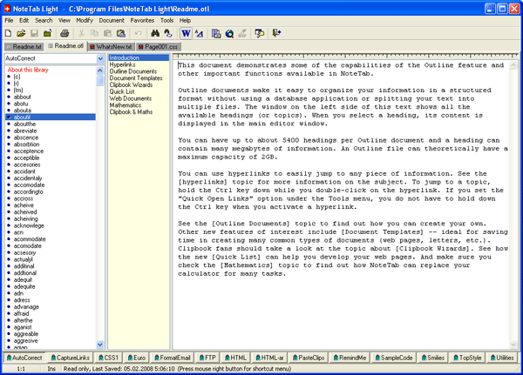Viewport: 523px width, 375px height.
Task: Click the greyed stamp toolbar icon
Action: pos(243,33)
